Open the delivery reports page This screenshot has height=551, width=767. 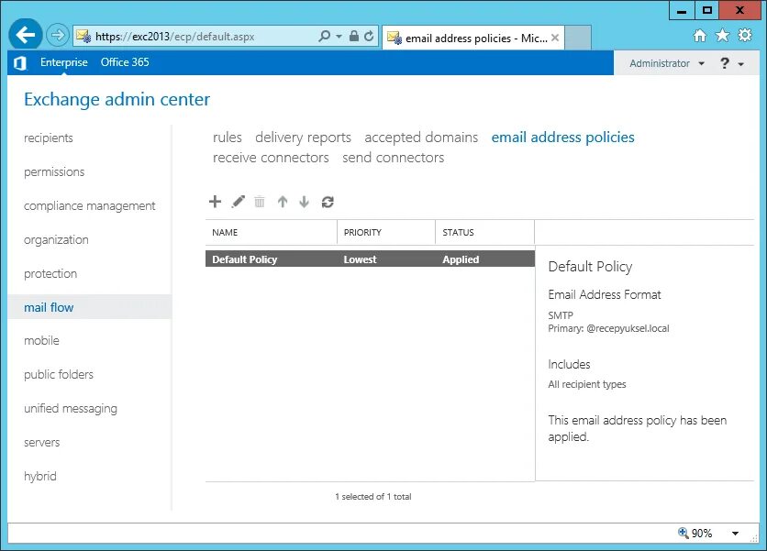point(303,137)
